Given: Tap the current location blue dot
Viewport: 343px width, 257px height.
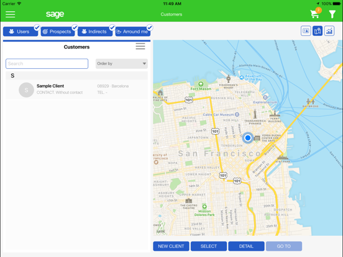Looking at the screenshot, I should 248,138.
